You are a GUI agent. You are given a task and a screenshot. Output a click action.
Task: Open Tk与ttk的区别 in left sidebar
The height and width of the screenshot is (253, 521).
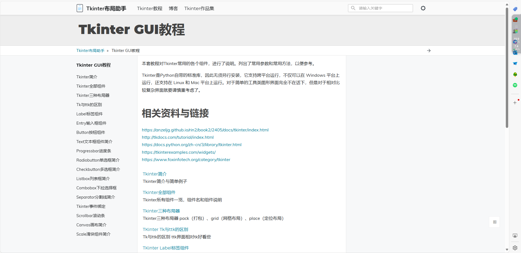[x=89, y=105]
